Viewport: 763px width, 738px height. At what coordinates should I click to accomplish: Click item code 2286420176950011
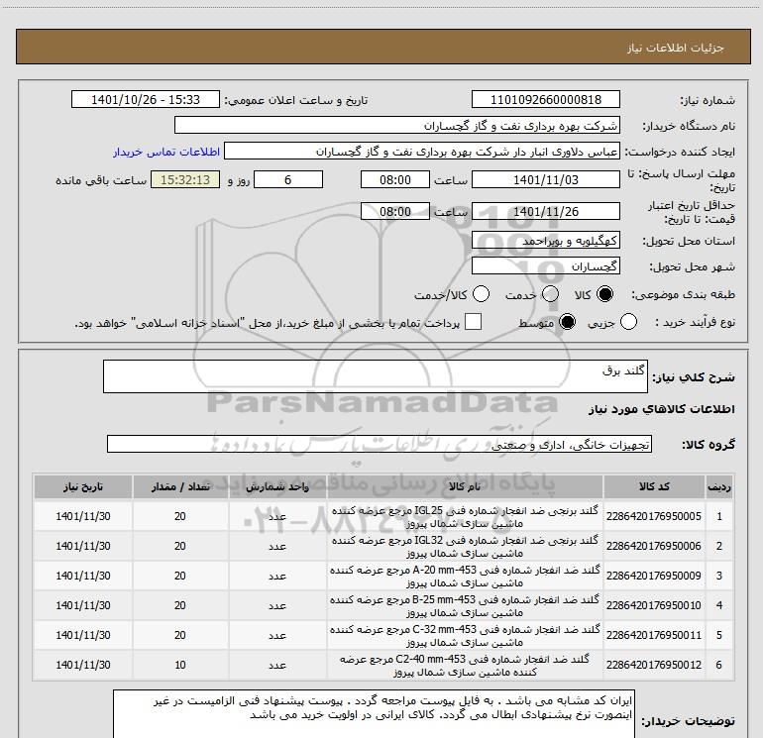pyautogui.click(x=654, y=635)
